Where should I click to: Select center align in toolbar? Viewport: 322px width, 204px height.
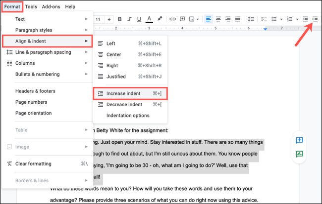(x=218, y=19)
